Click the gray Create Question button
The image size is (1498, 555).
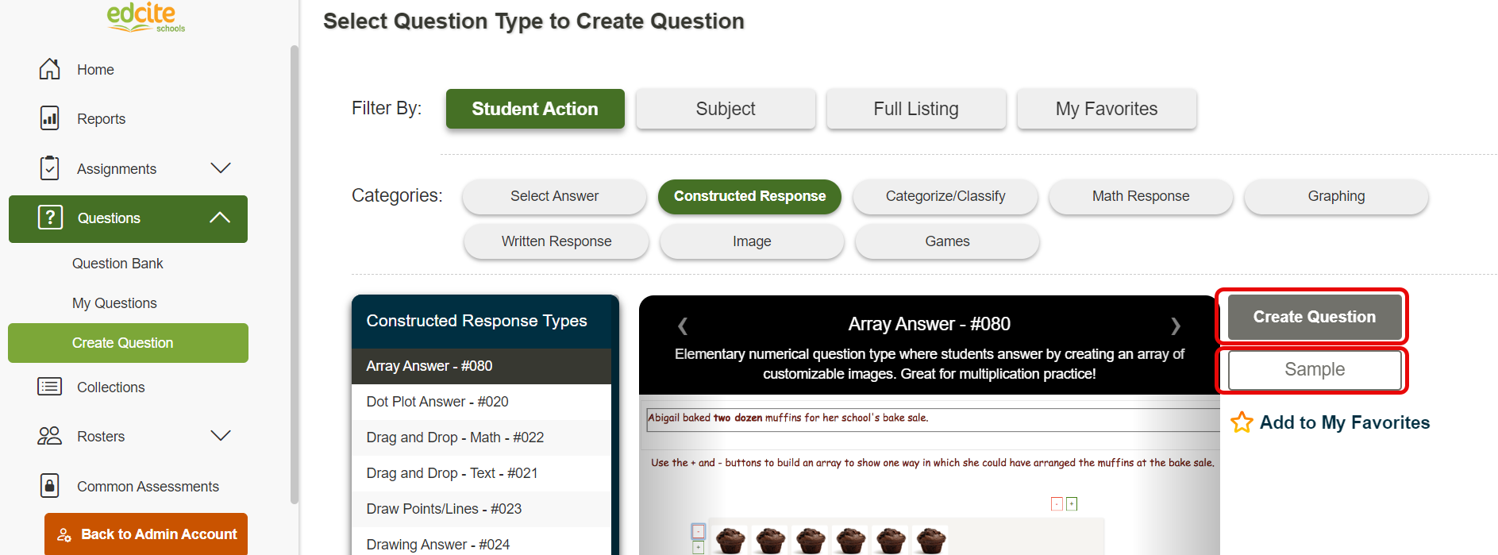tap(1315, 317)
